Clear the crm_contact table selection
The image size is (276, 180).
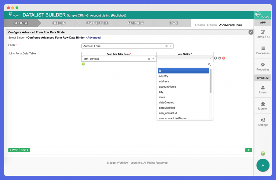coord(149,59)
